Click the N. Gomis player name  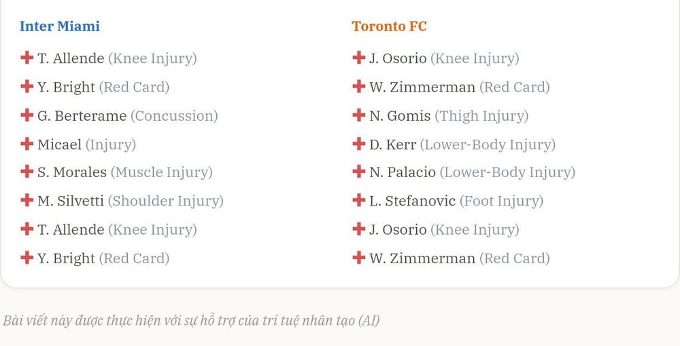click(400, 116)
